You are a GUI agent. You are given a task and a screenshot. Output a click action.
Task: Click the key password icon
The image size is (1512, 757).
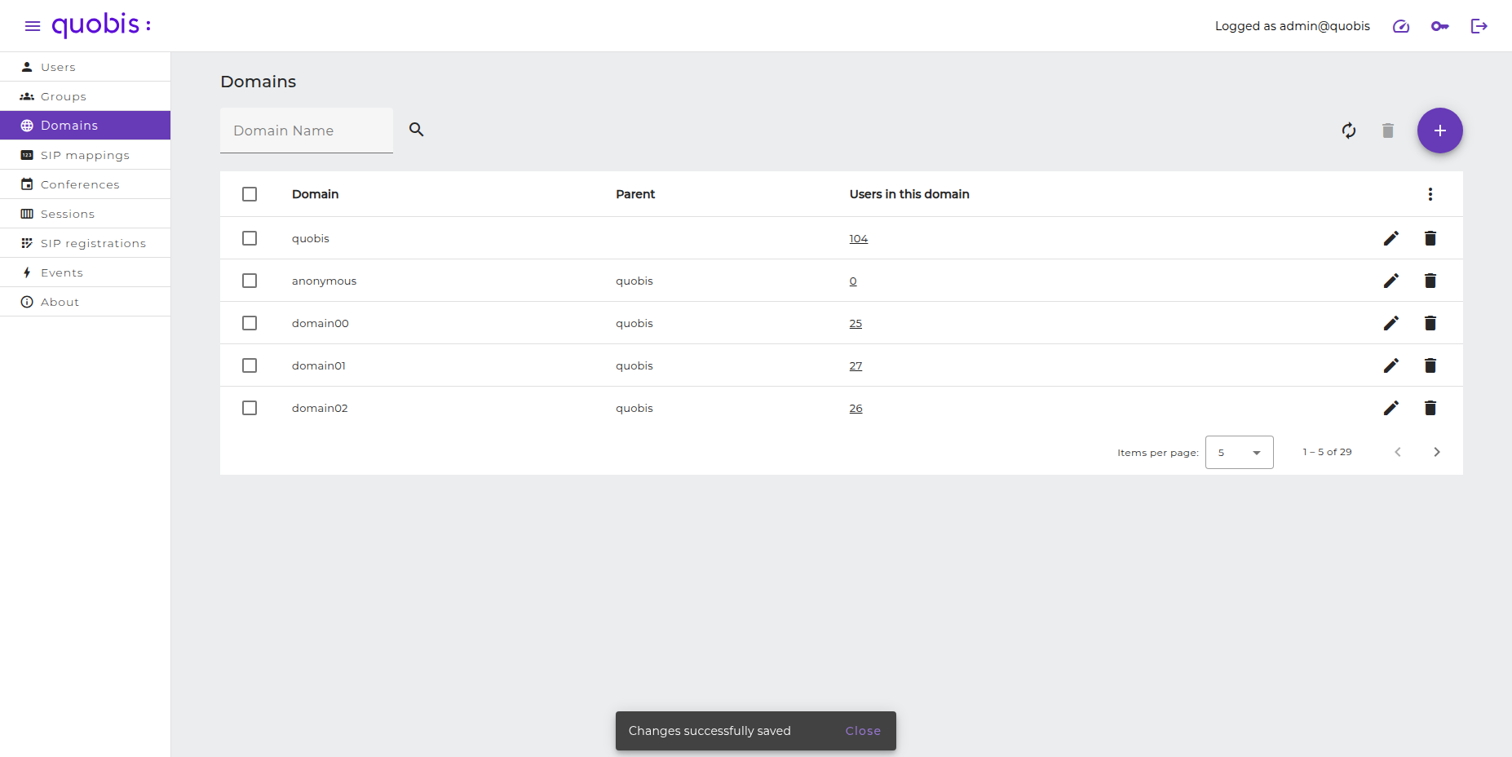click(x=1440, y=26)
